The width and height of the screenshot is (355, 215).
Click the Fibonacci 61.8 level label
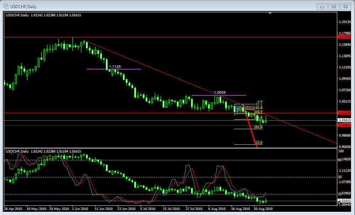[x=259, y=107]
